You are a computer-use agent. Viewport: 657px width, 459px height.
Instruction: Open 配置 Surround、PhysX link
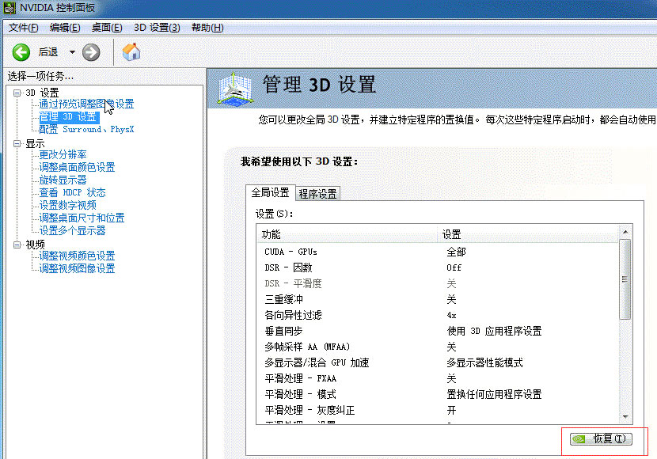[87, 129]
